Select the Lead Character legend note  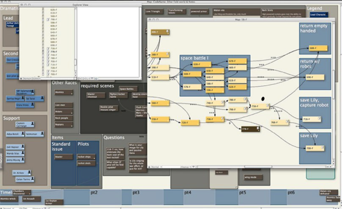319,15
